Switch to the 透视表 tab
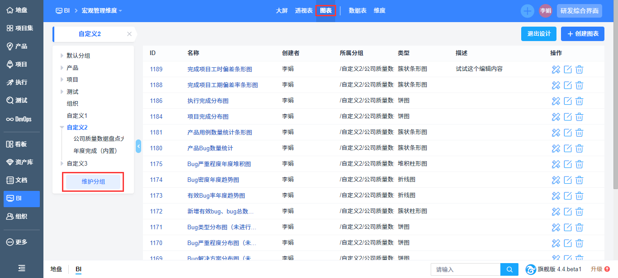Viewport: 618px width, 278px height. pos(304,10)
